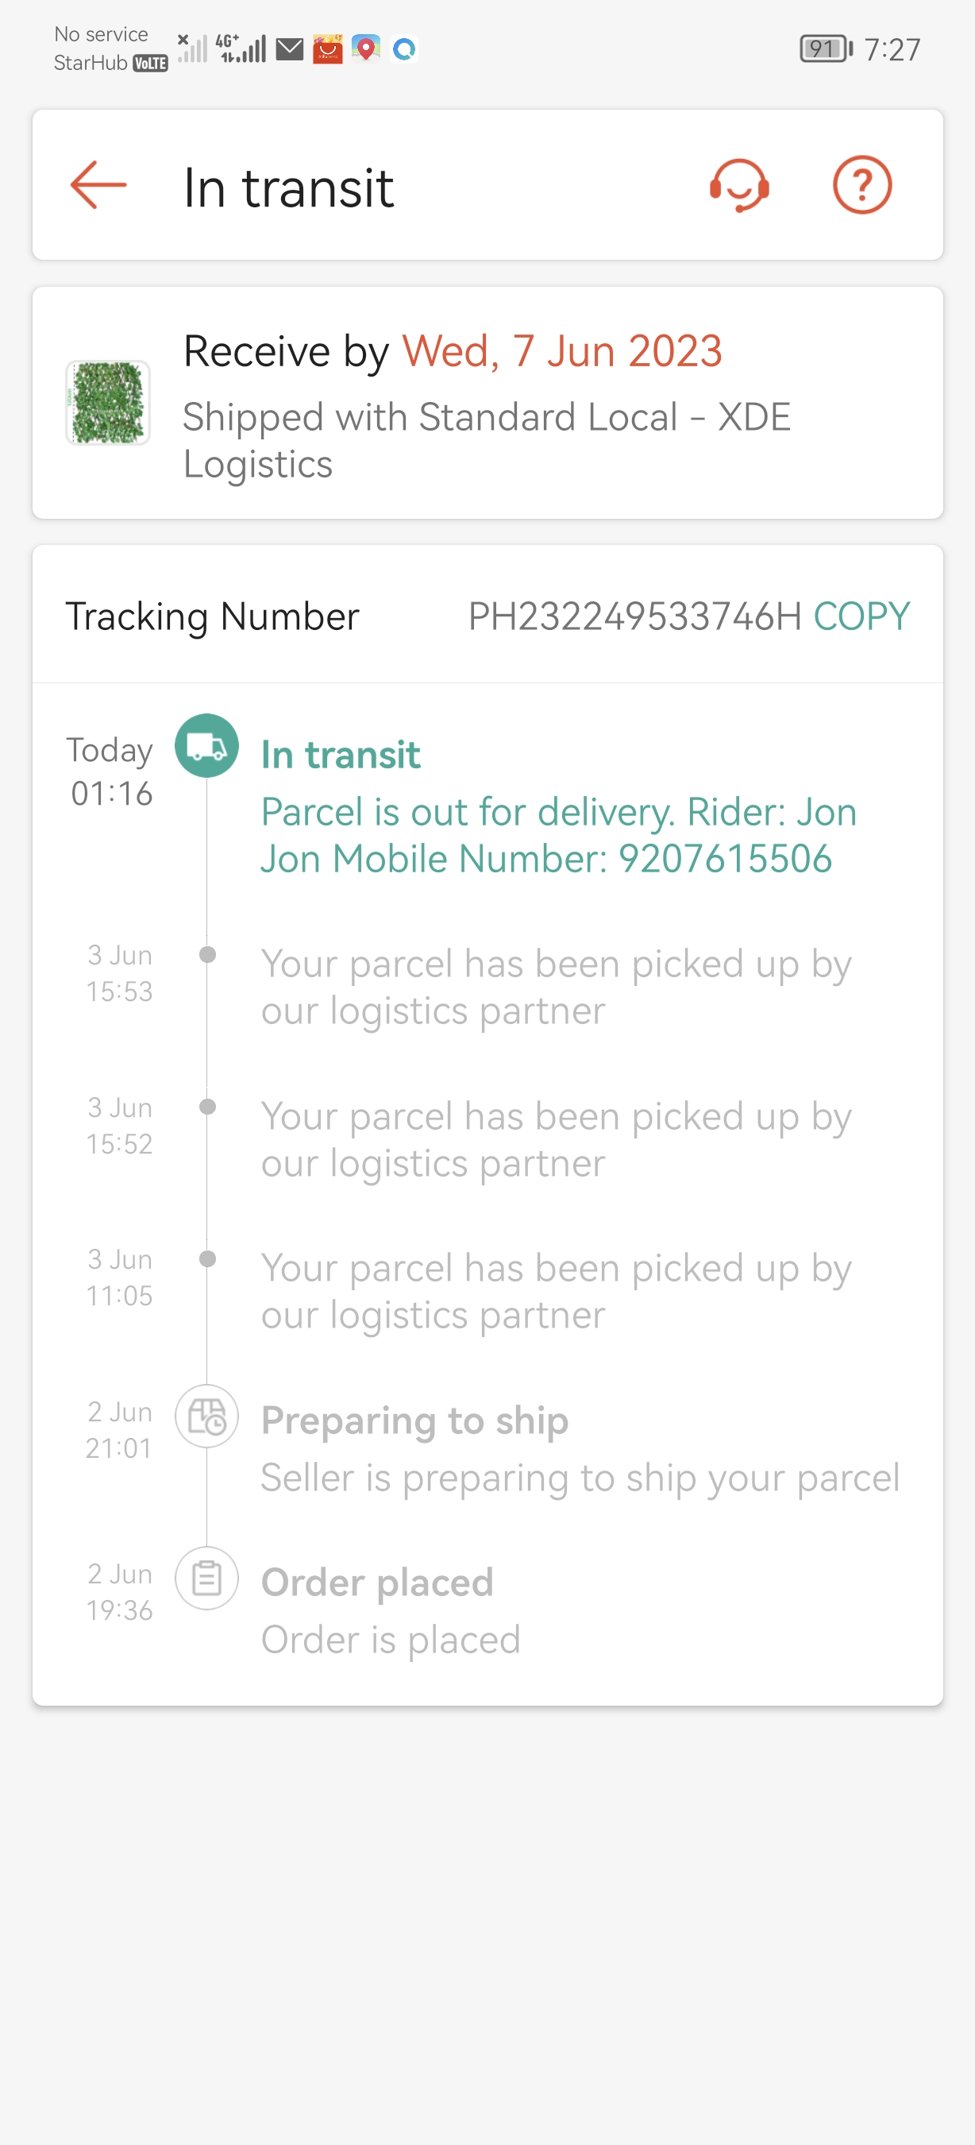Screen dimensions: 975x2145
Task: Tap the Preparing to ship package icon
Action: point(206,1416)
